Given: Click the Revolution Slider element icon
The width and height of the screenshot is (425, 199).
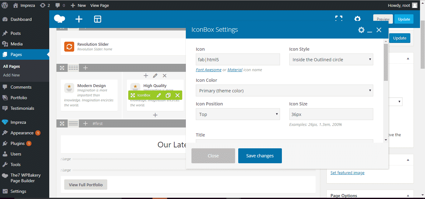Looking at the screenshot, I should [69, 46].
